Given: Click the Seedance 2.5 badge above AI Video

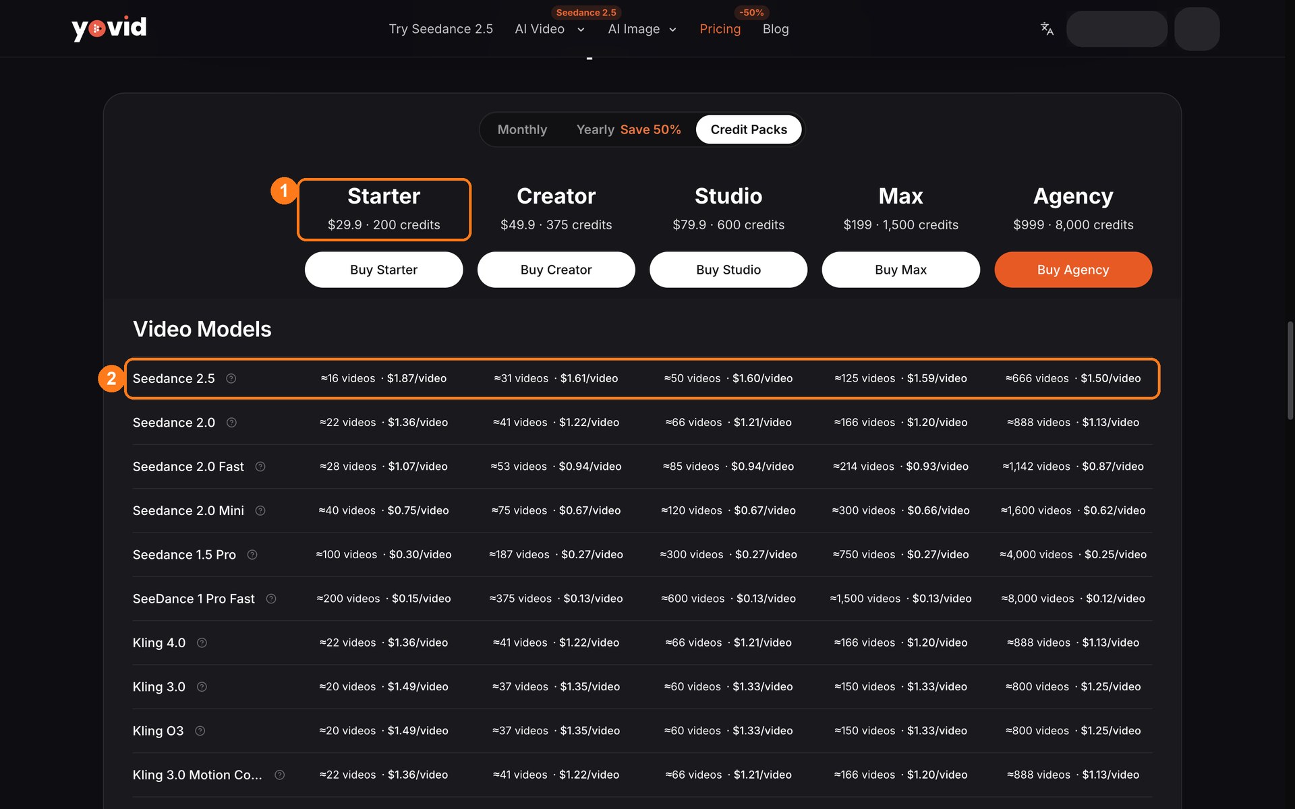Looking at the screenshot, I should 586,12.
